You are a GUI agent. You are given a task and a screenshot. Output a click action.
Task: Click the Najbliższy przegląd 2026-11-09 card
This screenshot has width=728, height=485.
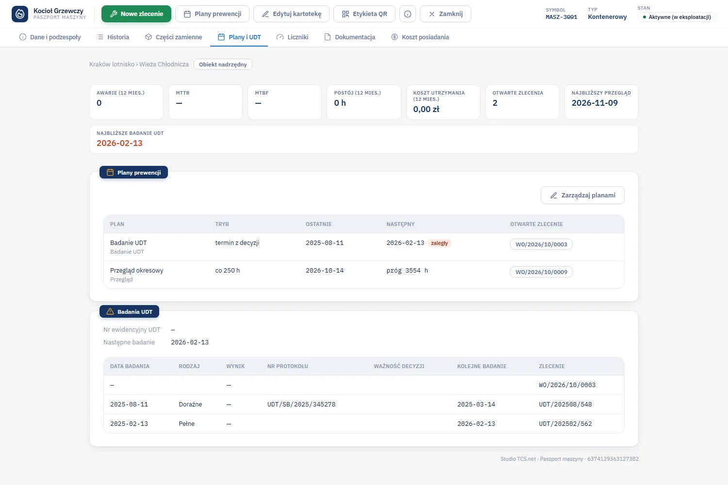click(601, 102)
